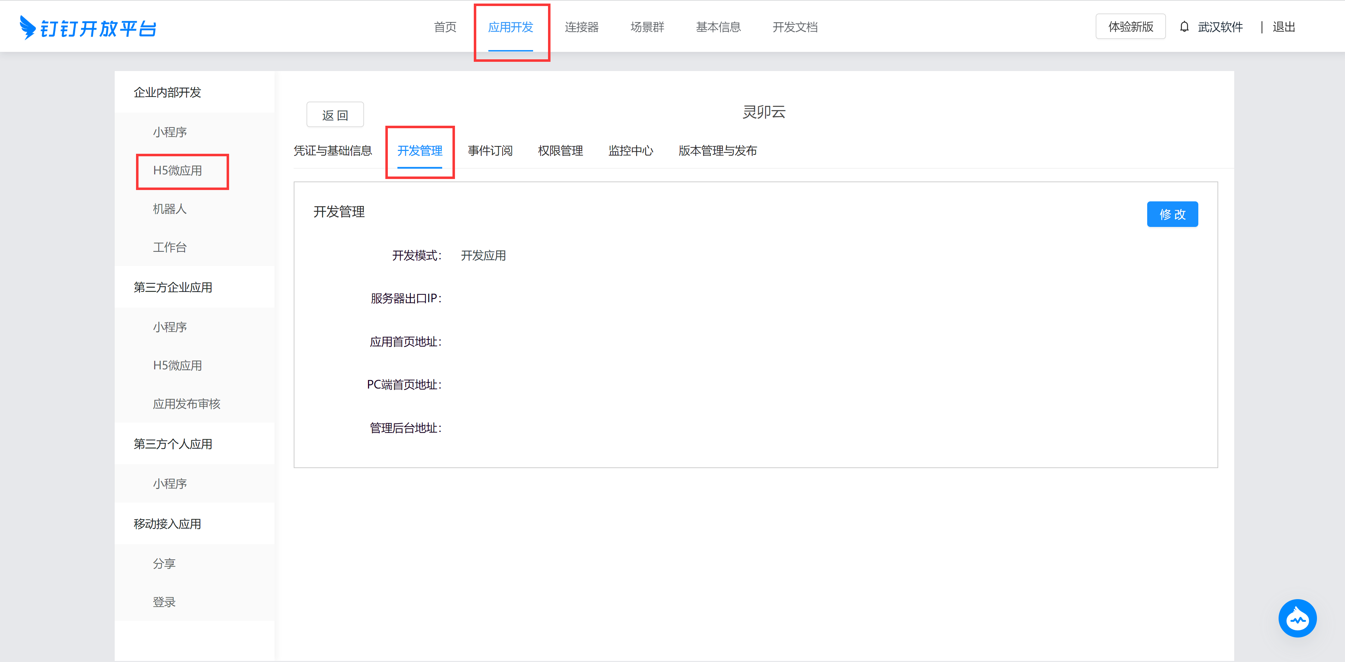This screenshot has width=1345, height=662.
Task: Click the 体验新版 button
Action: (1130, 27)
